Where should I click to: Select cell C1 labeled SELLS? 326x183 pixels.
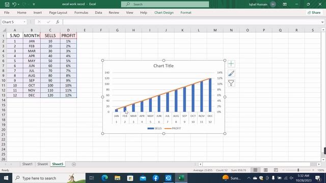point(50,36)
